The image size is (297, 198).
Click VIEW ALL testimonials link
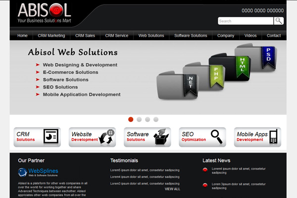[x=172, y=189]
